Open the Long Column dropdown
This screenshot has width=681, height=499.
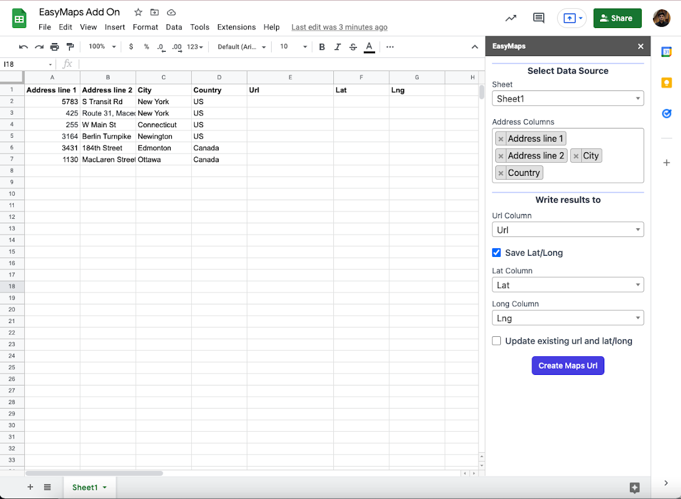point(568,317)
